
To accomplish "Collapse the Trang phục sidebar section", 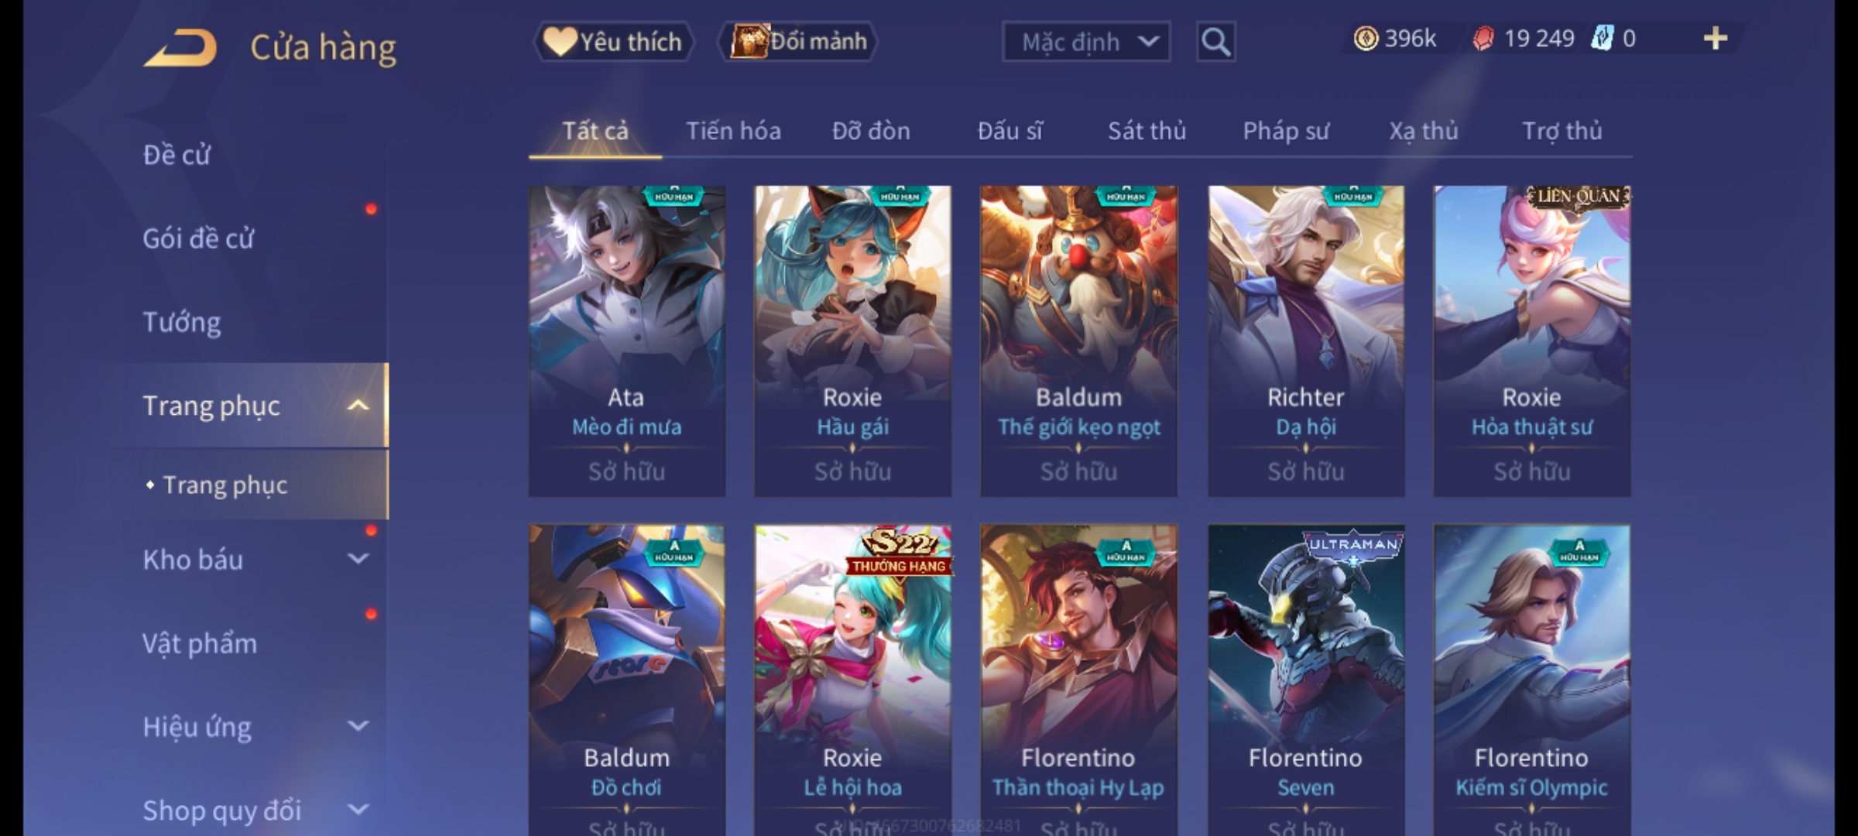I will point(358,406).
